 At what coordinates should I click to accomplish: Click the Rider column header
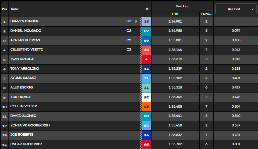pos(15,9)
